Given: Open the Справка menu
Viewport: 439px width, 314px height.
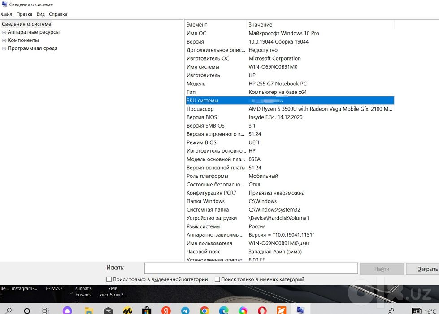Looking at the screenshot, I should pos(58,14).
